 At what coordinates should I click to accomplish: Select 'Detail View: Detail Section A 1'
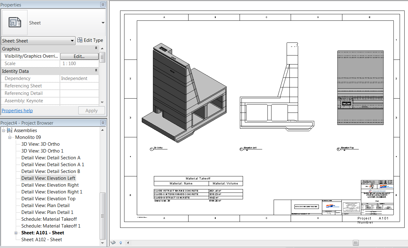tap(53, 165)
